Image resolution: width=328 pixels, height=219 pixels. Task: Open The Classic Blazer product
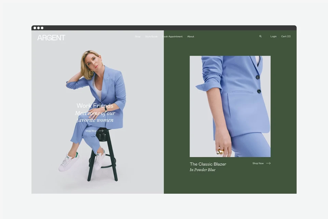[x=208, y=164]
